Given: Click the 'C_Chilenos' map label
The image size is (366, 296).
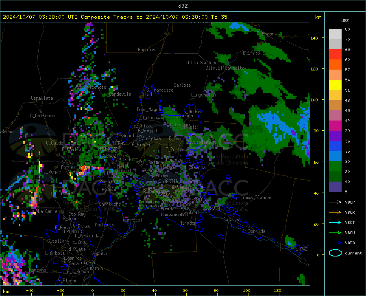Looking at the screenshot, I should coord(42,116).
